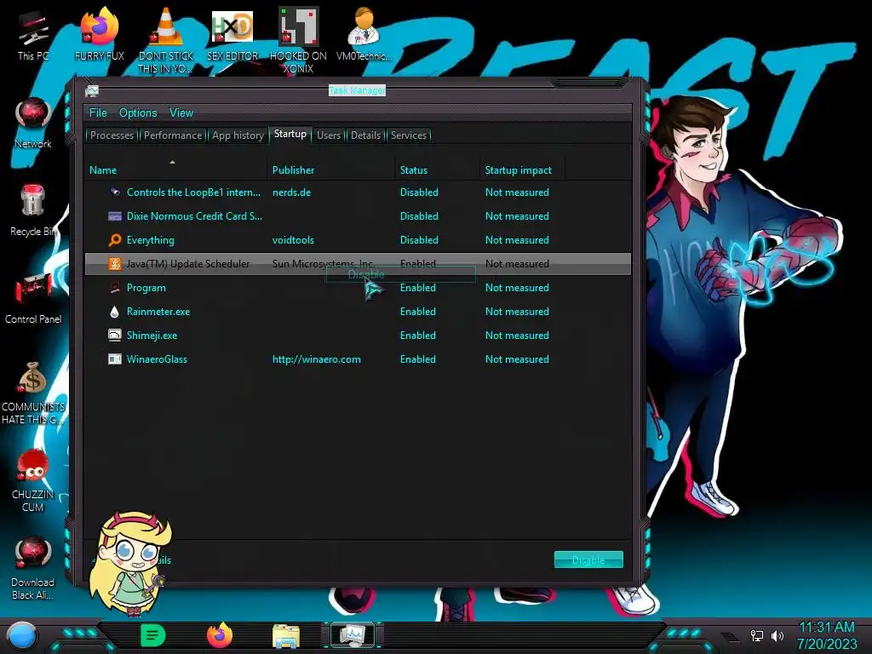Select the Program startup entry
The height and width of the screenshot is (654, 872).
pos(358,288)
